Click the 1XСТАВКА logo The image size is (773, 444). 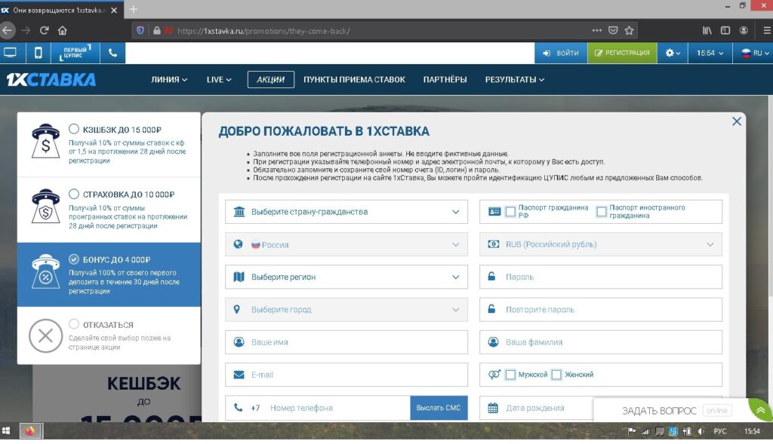tap(51, 80)
